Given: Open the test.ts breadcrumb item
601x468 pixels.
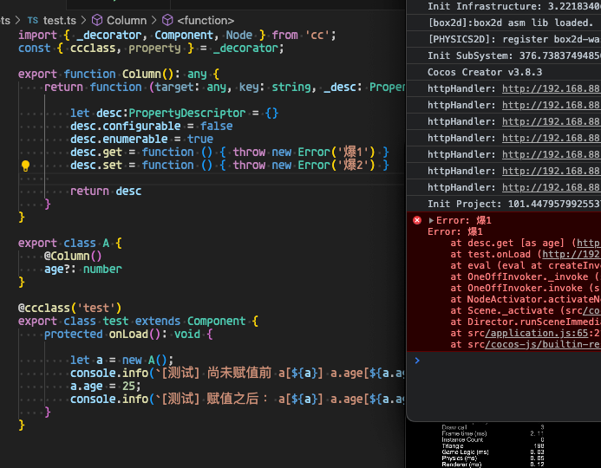Looking at the screenshot, I should tap(60, 20).
